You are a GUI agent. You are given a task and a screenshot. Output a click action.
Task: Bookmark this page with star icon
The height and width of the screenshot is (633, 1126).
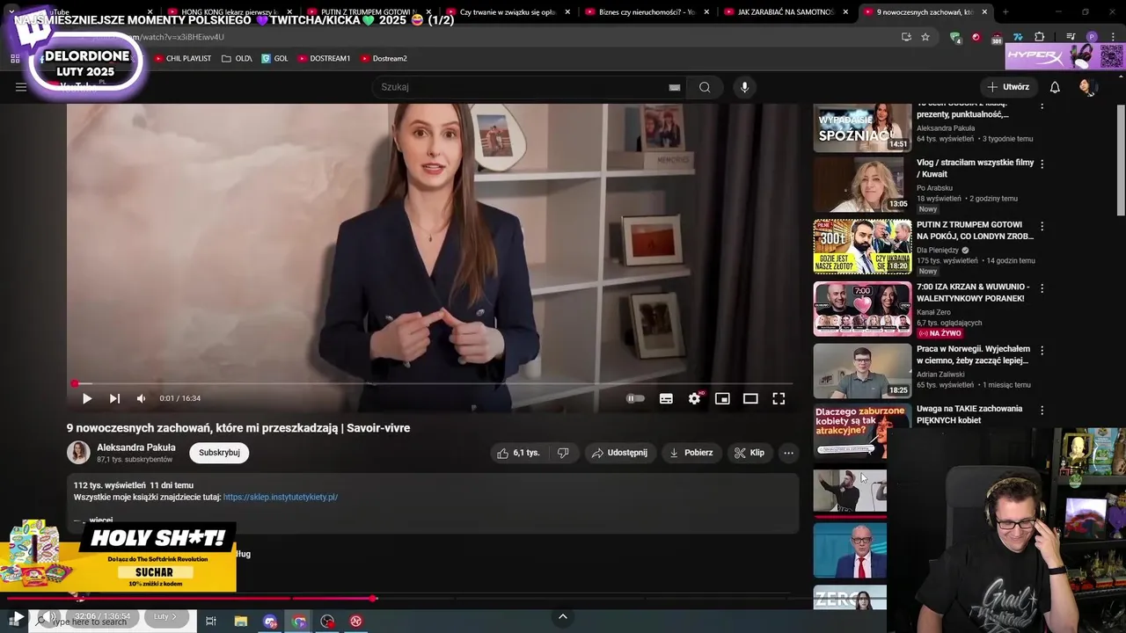(x=925, y=37)
